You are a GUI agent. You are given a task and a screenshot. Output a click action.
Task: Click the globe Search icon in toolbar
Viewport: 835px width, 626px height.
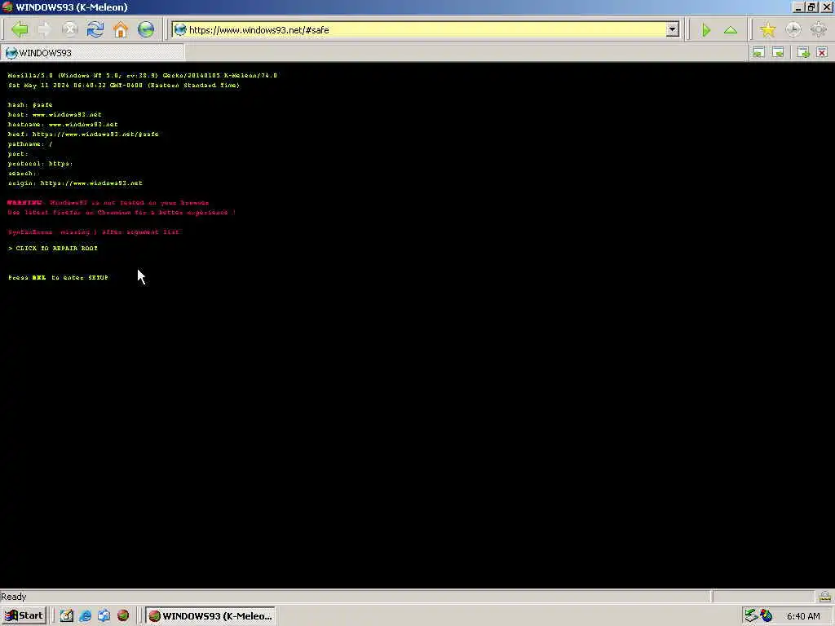coord(146,29)
